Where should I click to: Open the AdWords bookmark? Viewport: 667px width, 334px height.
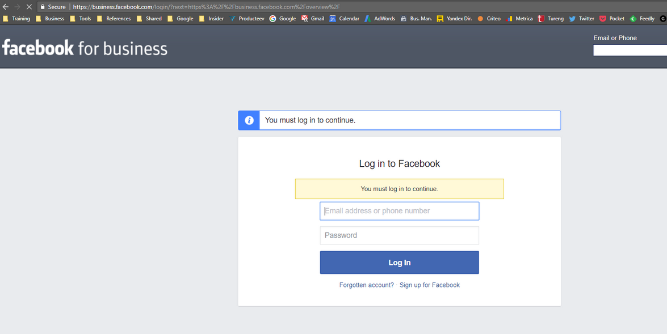(380, 19)
